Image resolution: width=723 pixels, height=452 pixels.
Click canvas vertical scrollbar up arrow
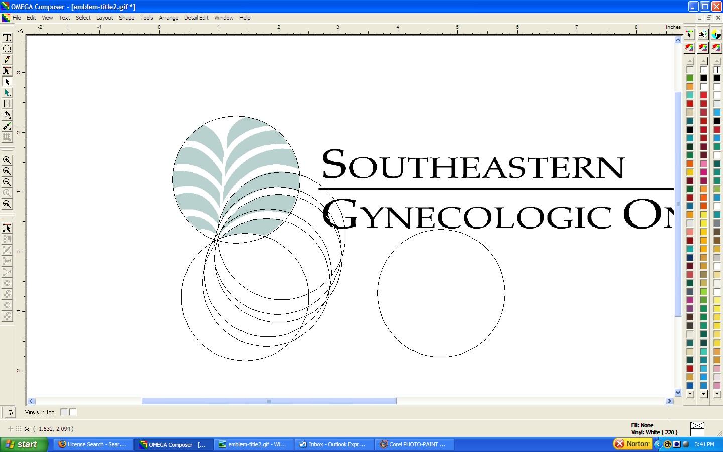click(x=678, y=40)
